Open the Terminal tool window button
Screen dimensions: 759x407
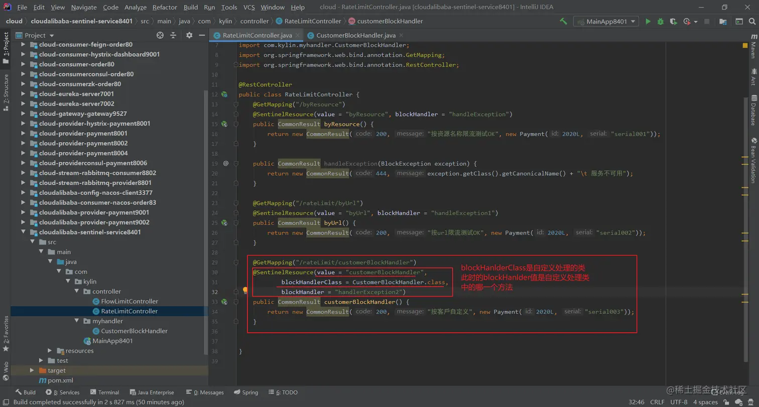pyautogui.click(x=104, y=392)
